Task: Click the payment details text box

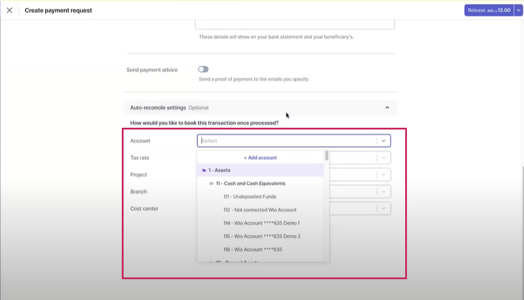Action: click(x=295, y=23)
